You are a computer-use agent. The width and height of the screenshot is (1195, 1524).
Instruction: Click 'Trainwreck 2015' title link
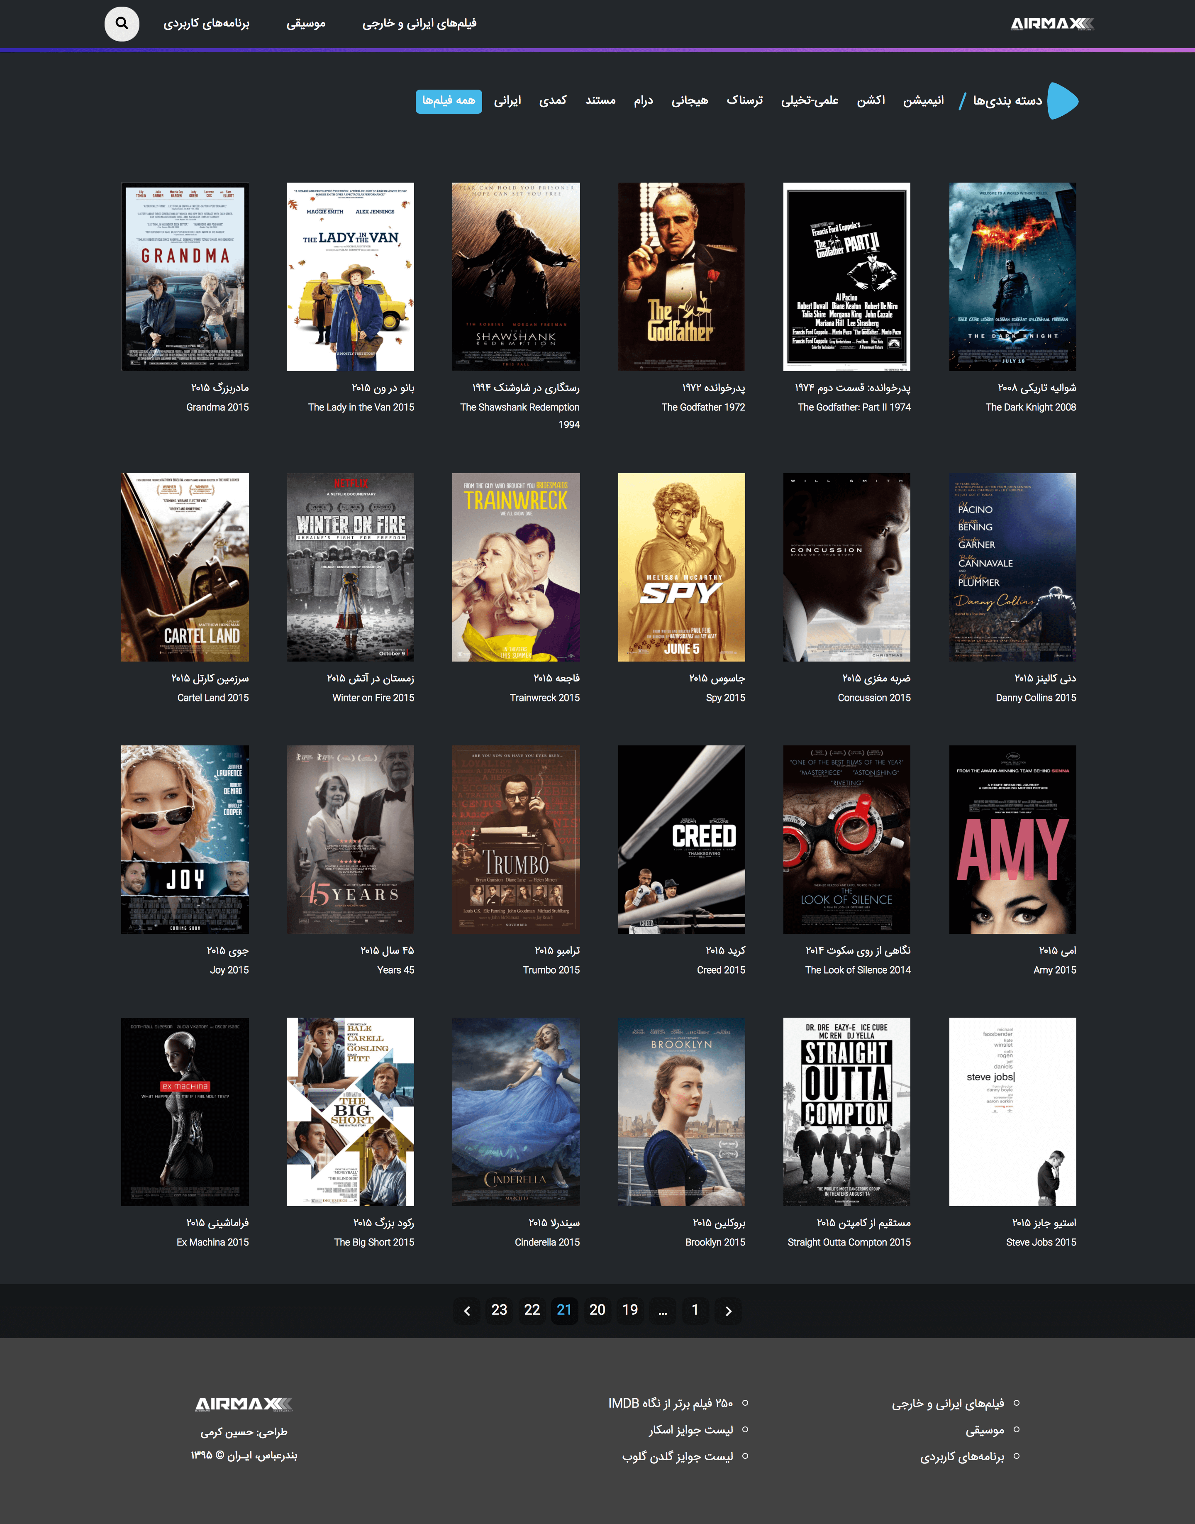(x=544, y=698)
